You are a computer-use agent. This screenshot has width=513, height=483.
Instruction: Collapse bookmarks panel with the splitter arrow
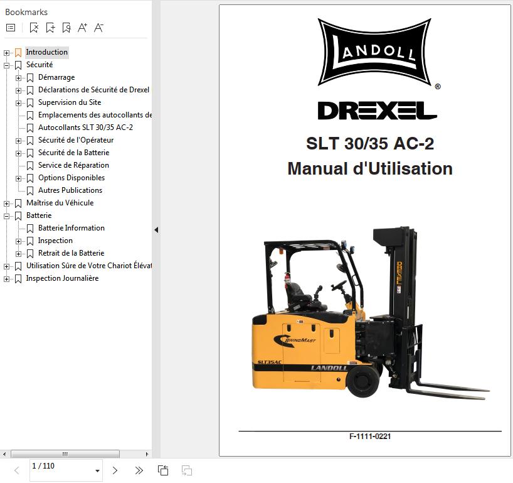coord(156,230)
